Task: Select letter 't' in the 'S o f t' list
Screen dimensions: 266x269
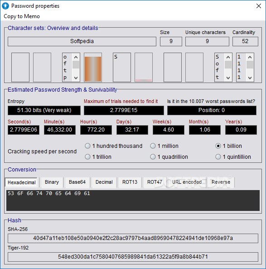Action: 217,78
